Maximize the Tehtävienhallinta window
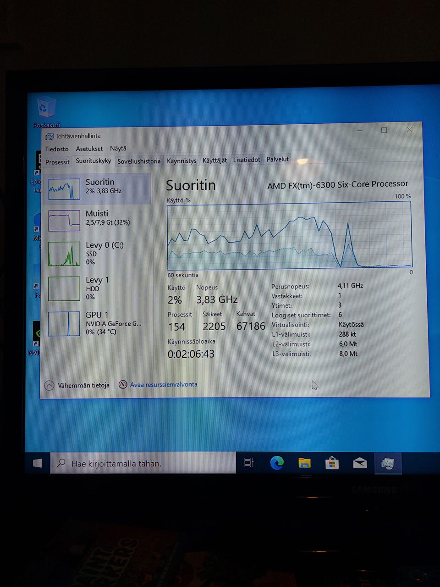The height and width of the screenshot is (587, 440). point(384,130)
